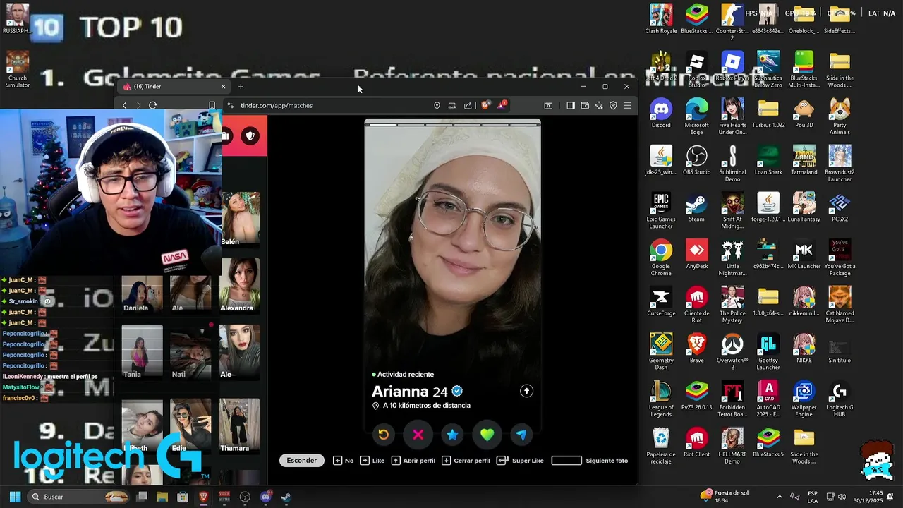Open the Church Simulator desktop icon
The height and width of the screenshot is (508, 903).
[x=18, y=70]
